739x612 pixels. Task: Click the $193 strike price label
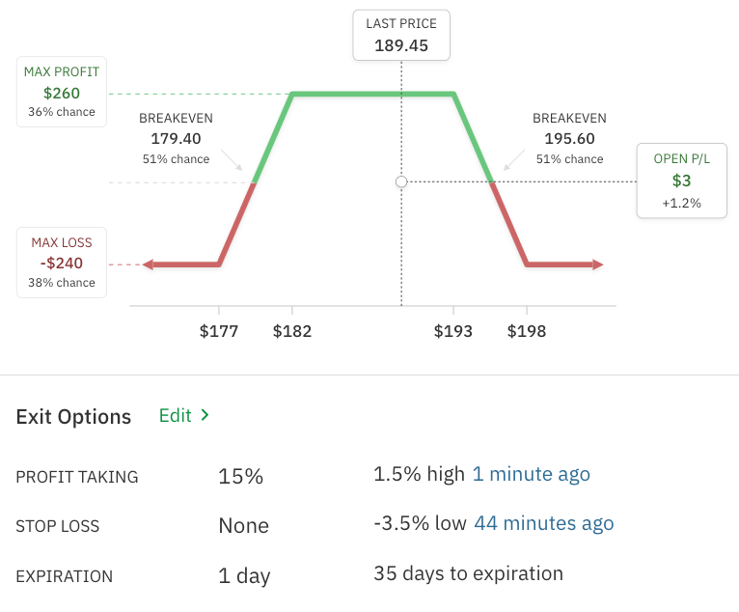coord(453,331)
